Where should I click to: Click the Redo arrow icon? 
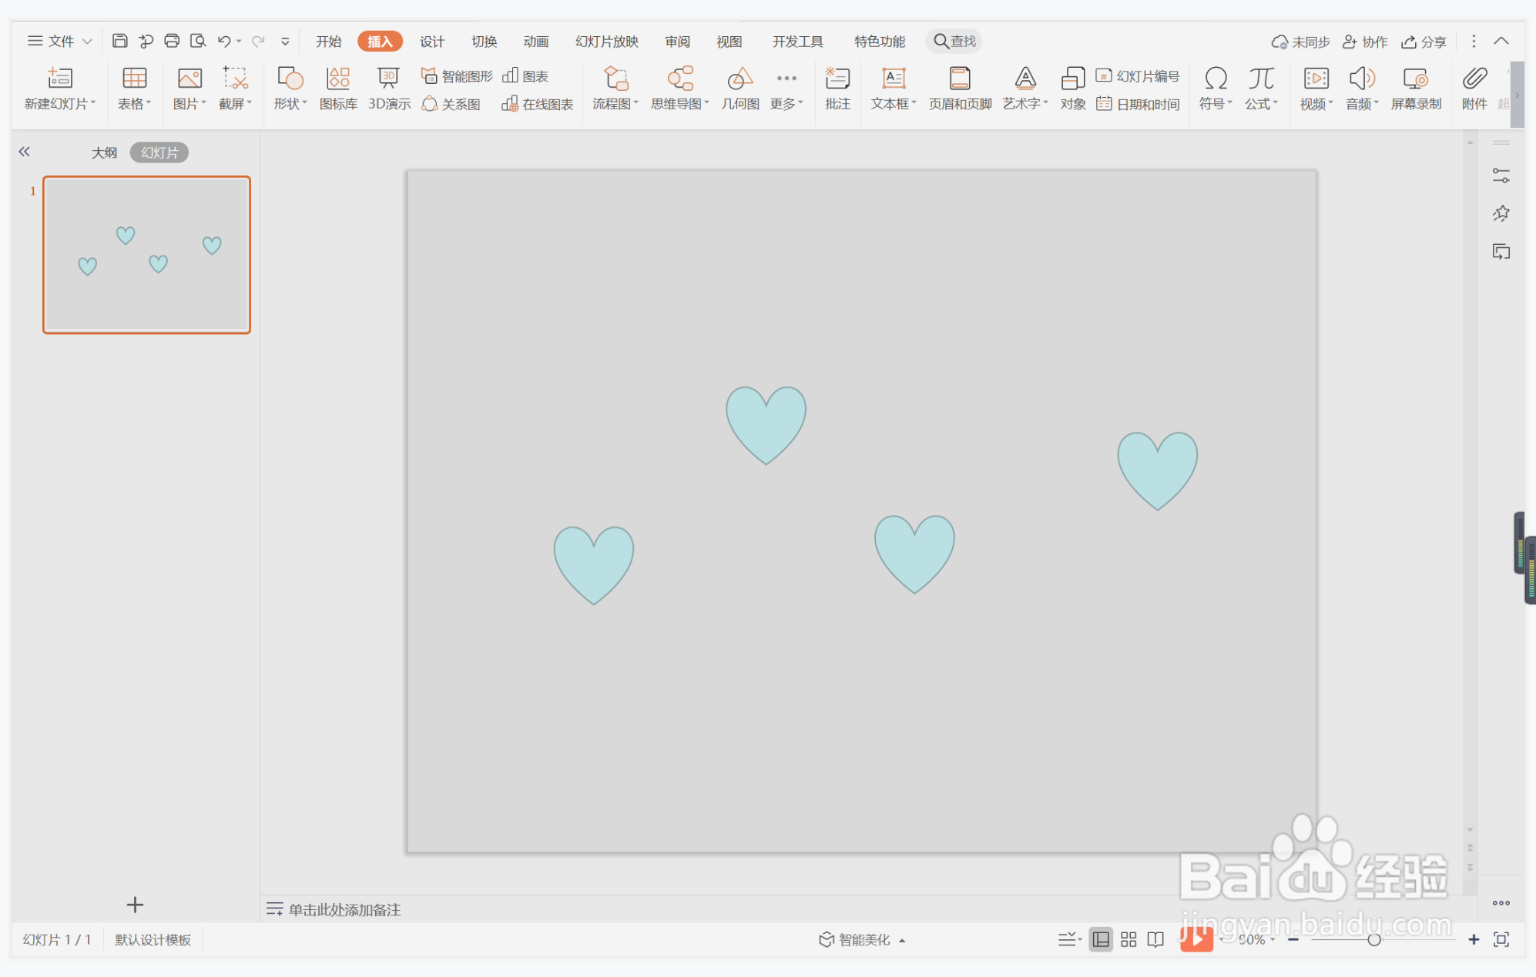pyautogui.click(x=258, y=41)
